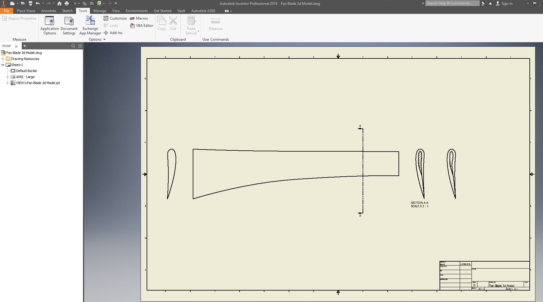Open Document Settings
This screenshot has width=543, height=302.
69,25
